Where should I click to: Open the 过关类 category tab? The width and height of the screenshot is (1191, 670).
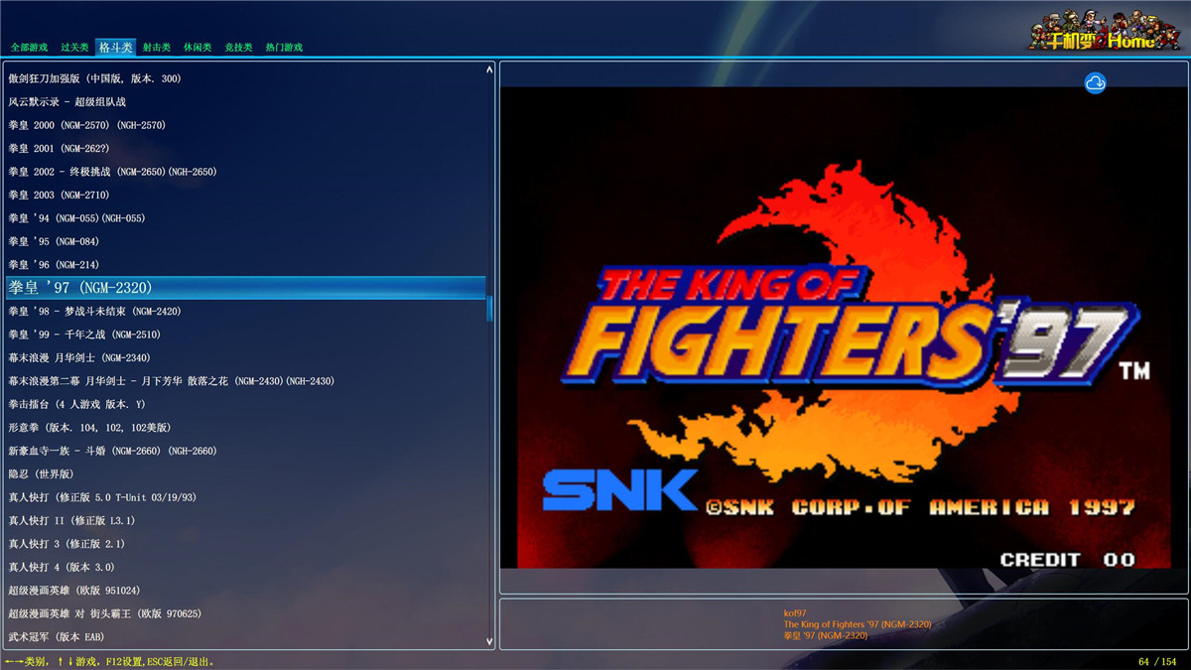[x=74, y=48]
